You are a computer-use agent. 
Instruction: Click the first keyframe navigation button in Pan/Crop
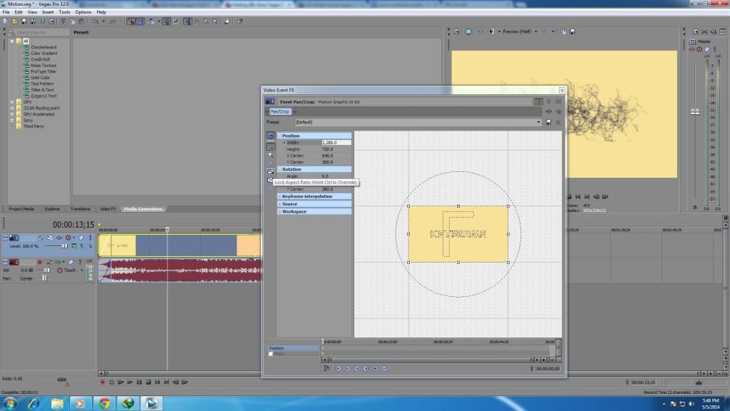339,369
